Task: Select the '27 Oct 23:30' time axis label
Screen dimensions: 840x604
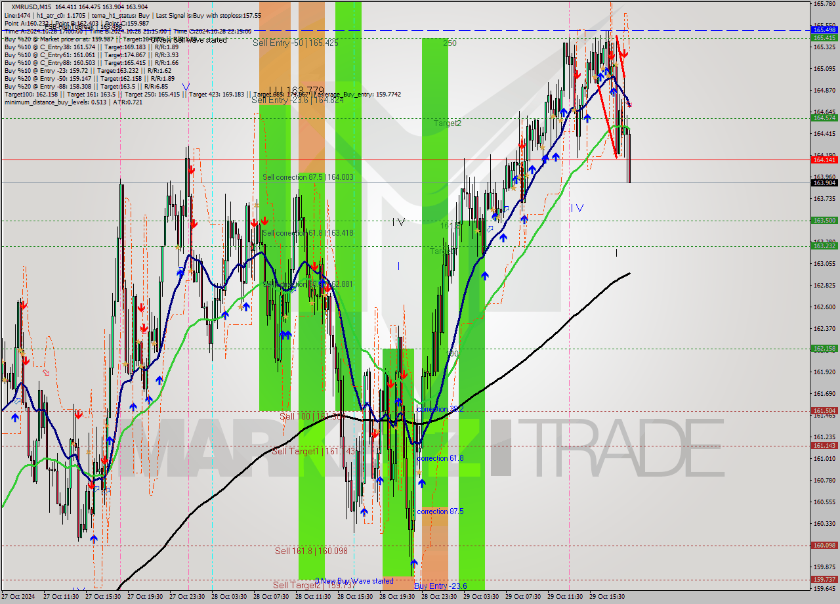Action: 188,597
